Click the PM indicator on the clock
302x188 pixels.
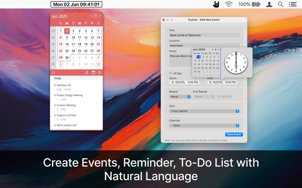(236, 66)
